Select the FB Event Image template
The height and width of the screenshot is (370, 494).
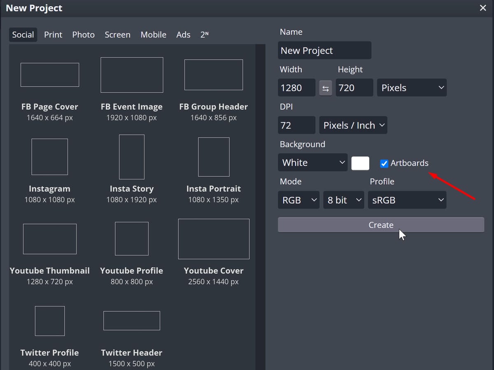[132, 90]
